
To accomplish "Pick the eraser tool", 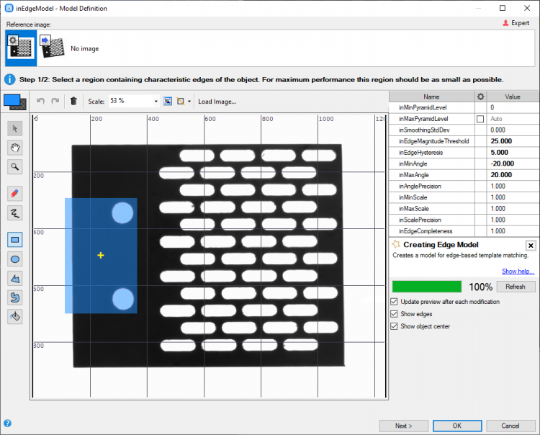I will point(14,193).
